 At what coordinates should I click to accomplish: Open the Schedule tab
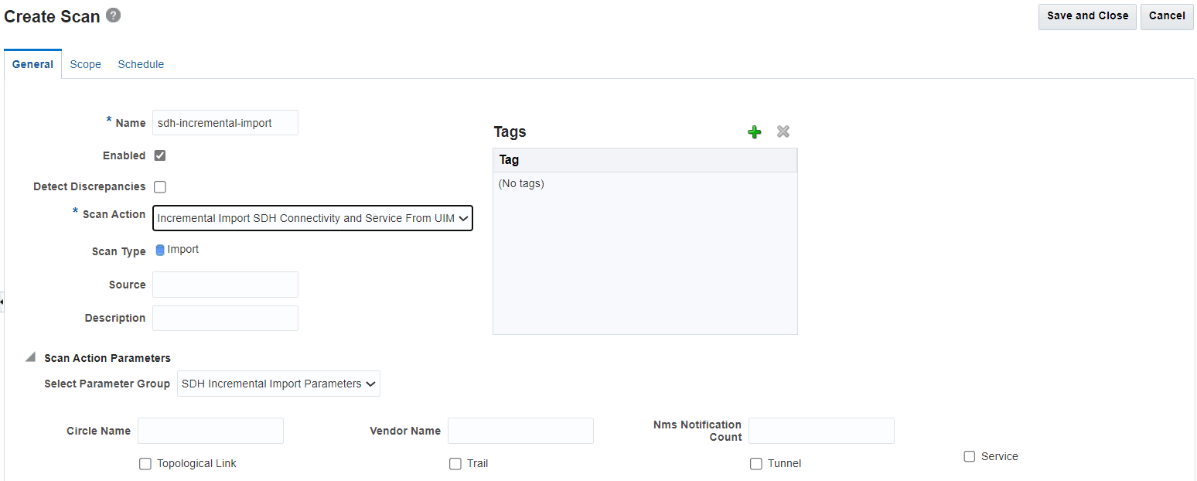click(141, 64)
